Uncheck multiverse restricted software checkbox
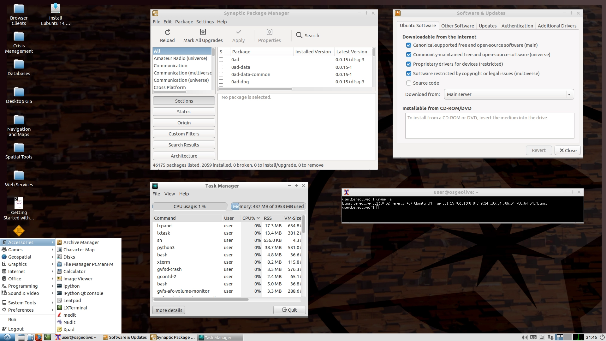Screen dimensions: 606x341 tap(409, 74)
